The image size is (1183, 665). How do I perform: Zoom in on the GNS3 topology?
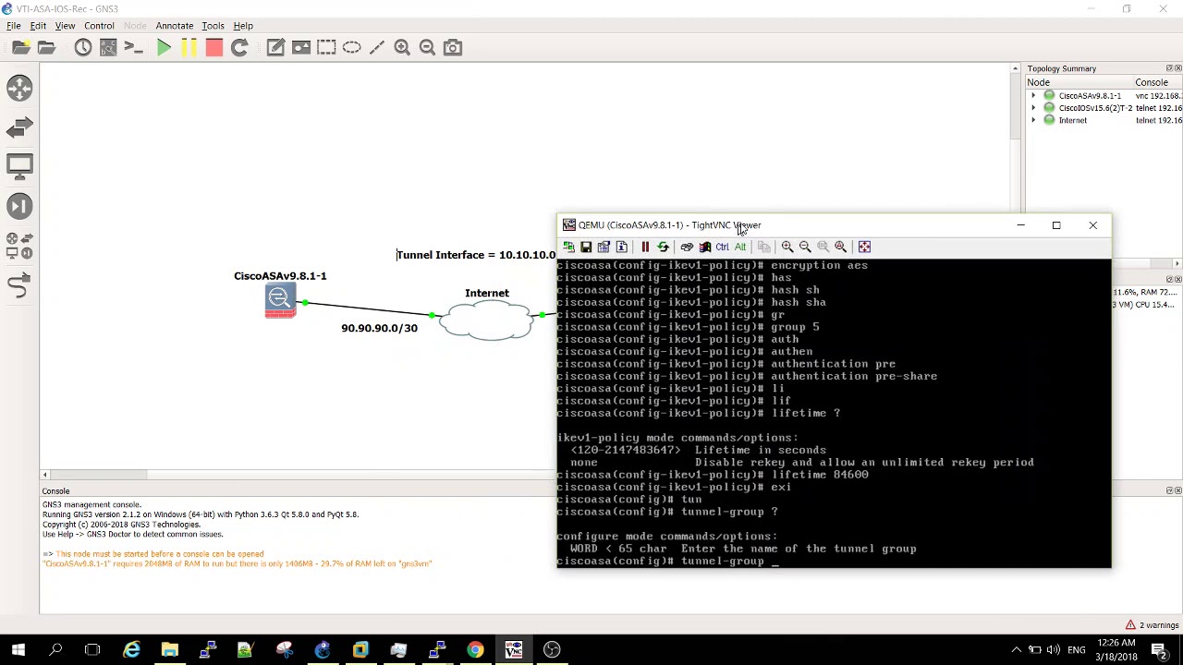pos(402,47)
